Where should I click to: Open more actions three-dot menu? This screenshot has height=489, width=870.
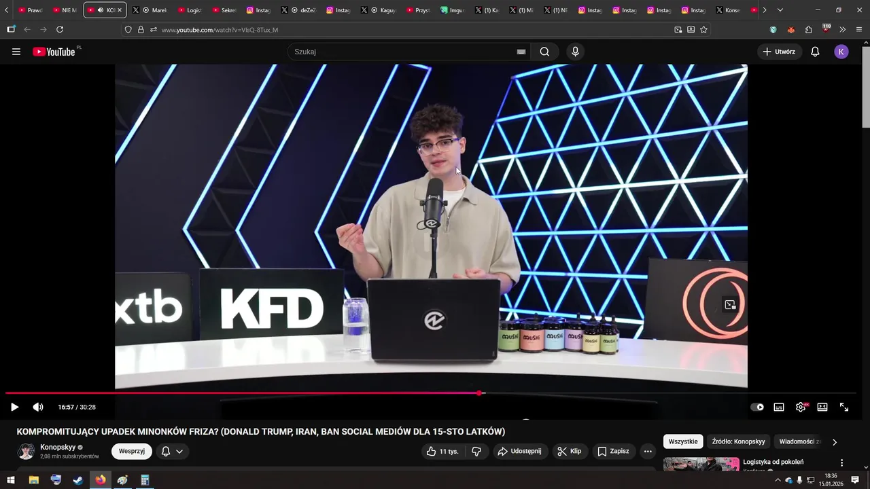click(648, 451)
